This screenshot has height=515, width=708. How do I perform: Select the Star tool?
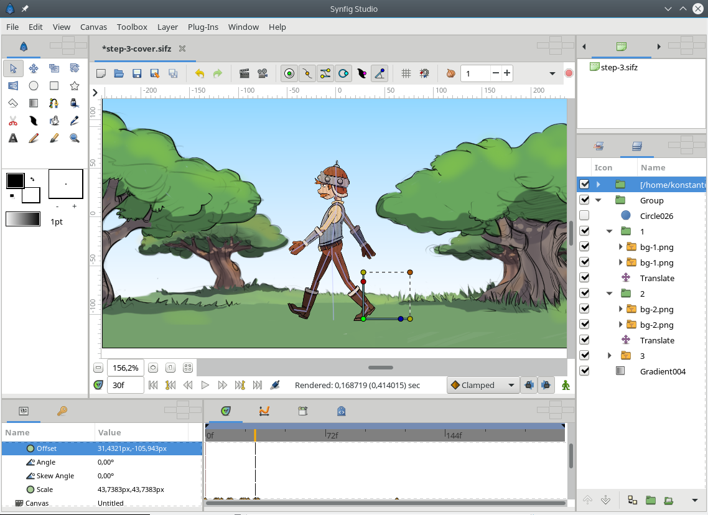(x=74, y=85)
